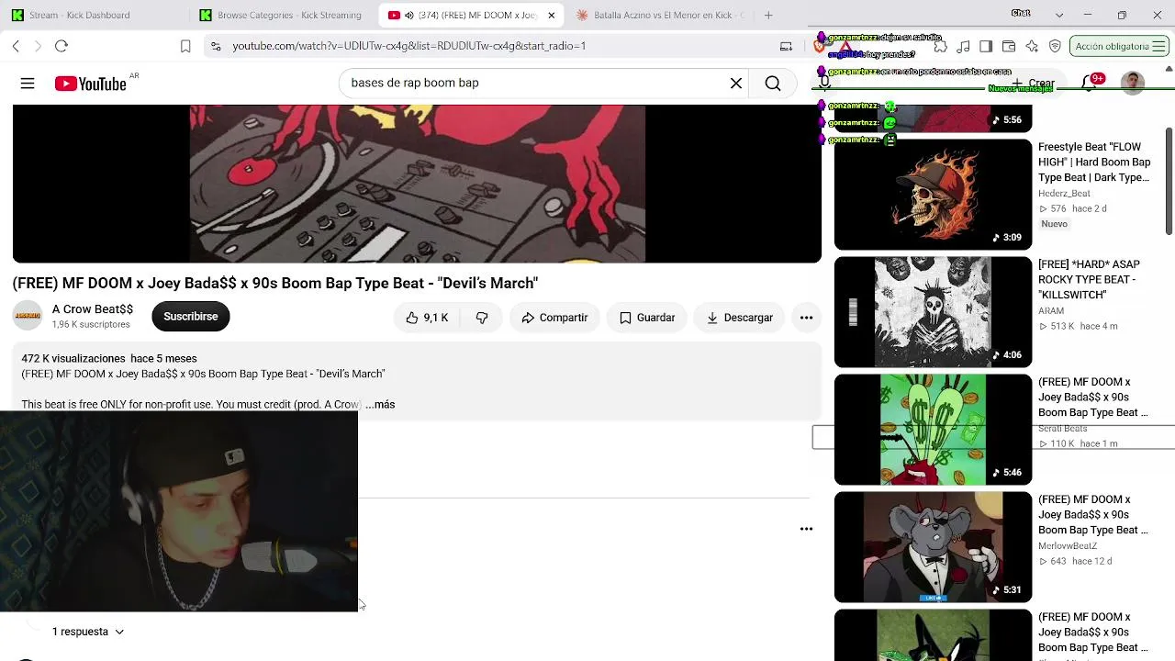Image resolution: width=1175 pixels, height=661 pixels.
Task: Toggle the browser sidebar panel
Action: click(x=986, y=46)
